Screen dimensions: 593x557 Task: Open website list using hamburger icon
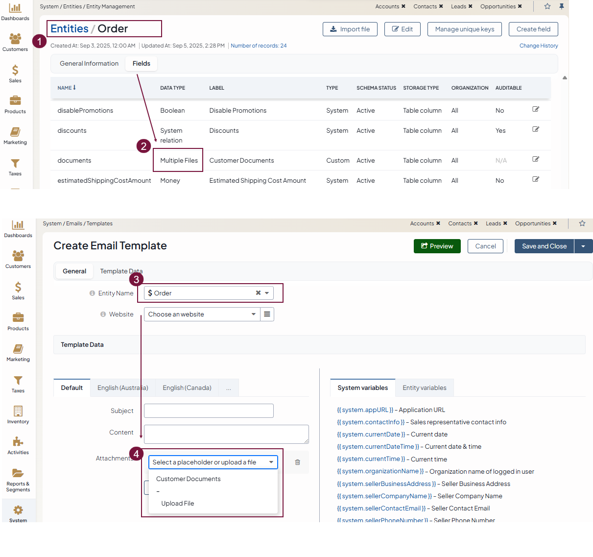tap(267, 314)
